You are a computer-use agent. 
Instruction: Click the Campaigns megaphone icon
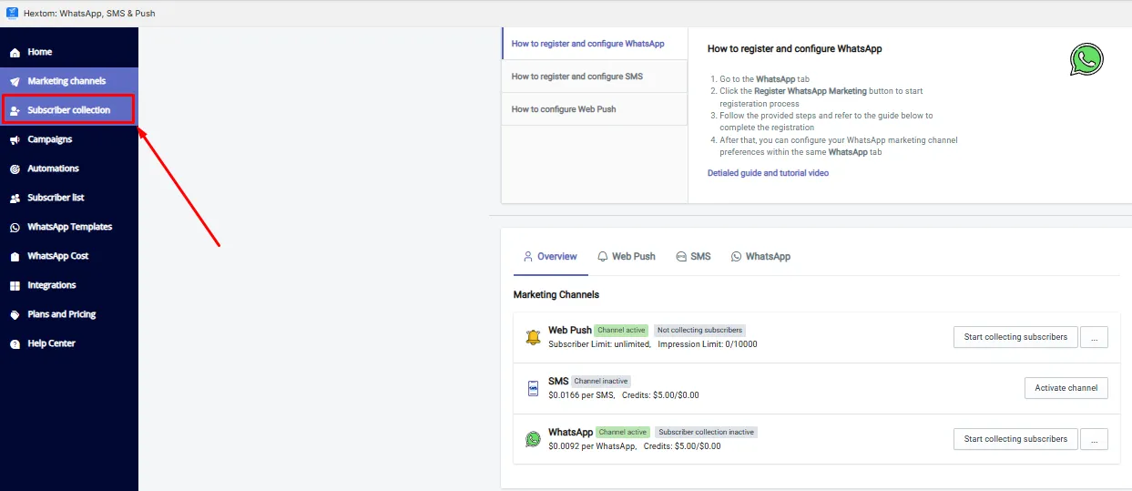click(15, 139)
